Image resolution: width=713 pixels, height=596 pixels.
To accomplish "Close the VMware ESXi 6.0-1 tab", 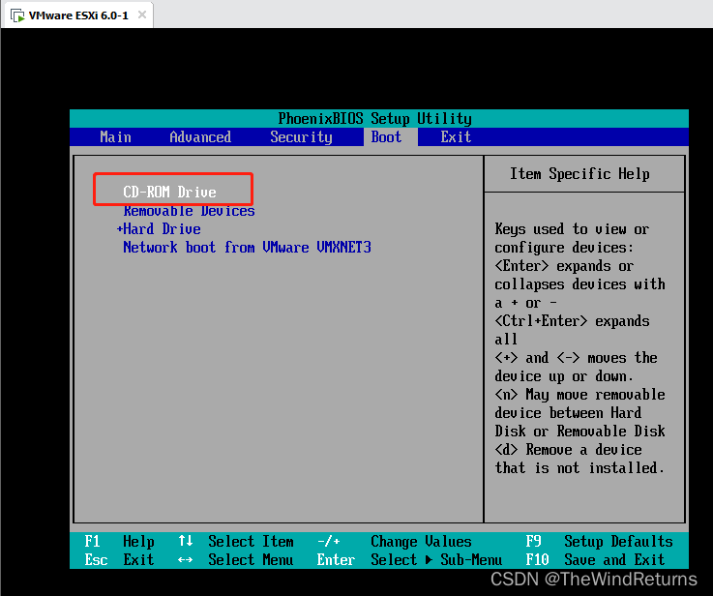I will point(142,15).
